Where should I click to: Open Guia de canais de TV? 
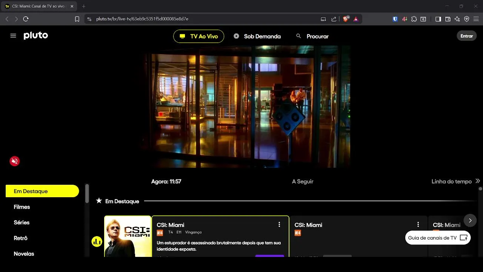[x=438, y=238]
